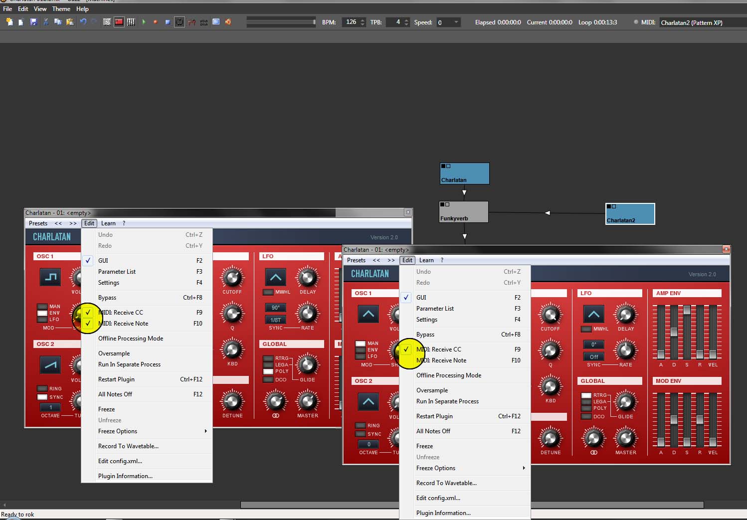Click the 1/8T sync value in rear Charlatan
747x520 pixels.
click(x=275, y=320)
